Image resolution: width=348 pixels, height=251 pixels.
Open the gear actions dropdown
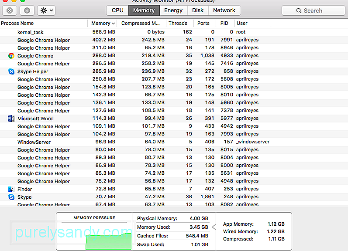pyautogui.click(x=46, y=10)
